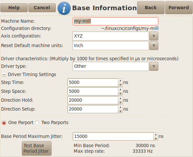Increase Direction Setup with up arrow
This screenshot has width=193, height=157.
120,107
